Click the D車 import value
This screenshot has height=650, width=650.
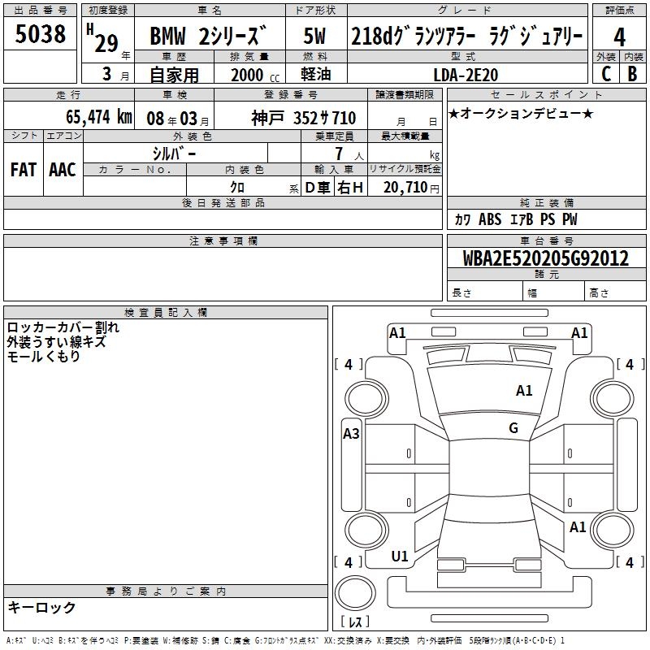pyautogui.click(x=318, y=188)
